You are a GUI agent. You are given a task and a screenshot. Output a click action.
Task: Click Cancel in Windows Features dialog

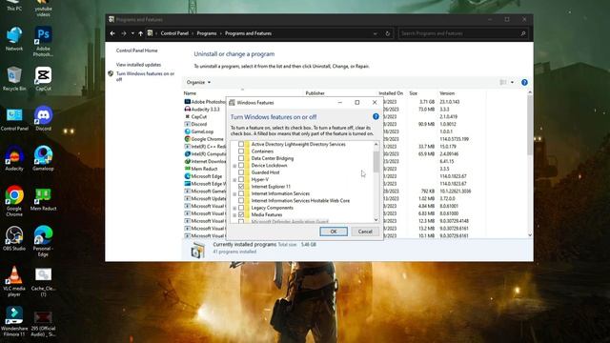click(365, 232)
